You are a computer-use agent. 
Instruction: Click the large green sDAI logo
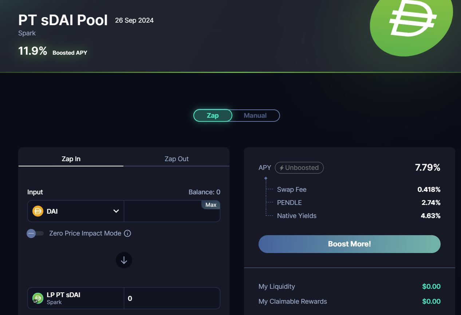[411, 23]
